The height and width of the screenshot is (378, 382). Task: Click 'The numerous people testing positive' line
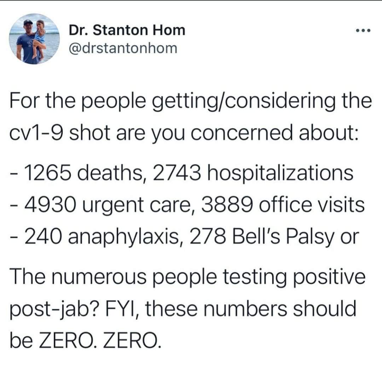187,278
